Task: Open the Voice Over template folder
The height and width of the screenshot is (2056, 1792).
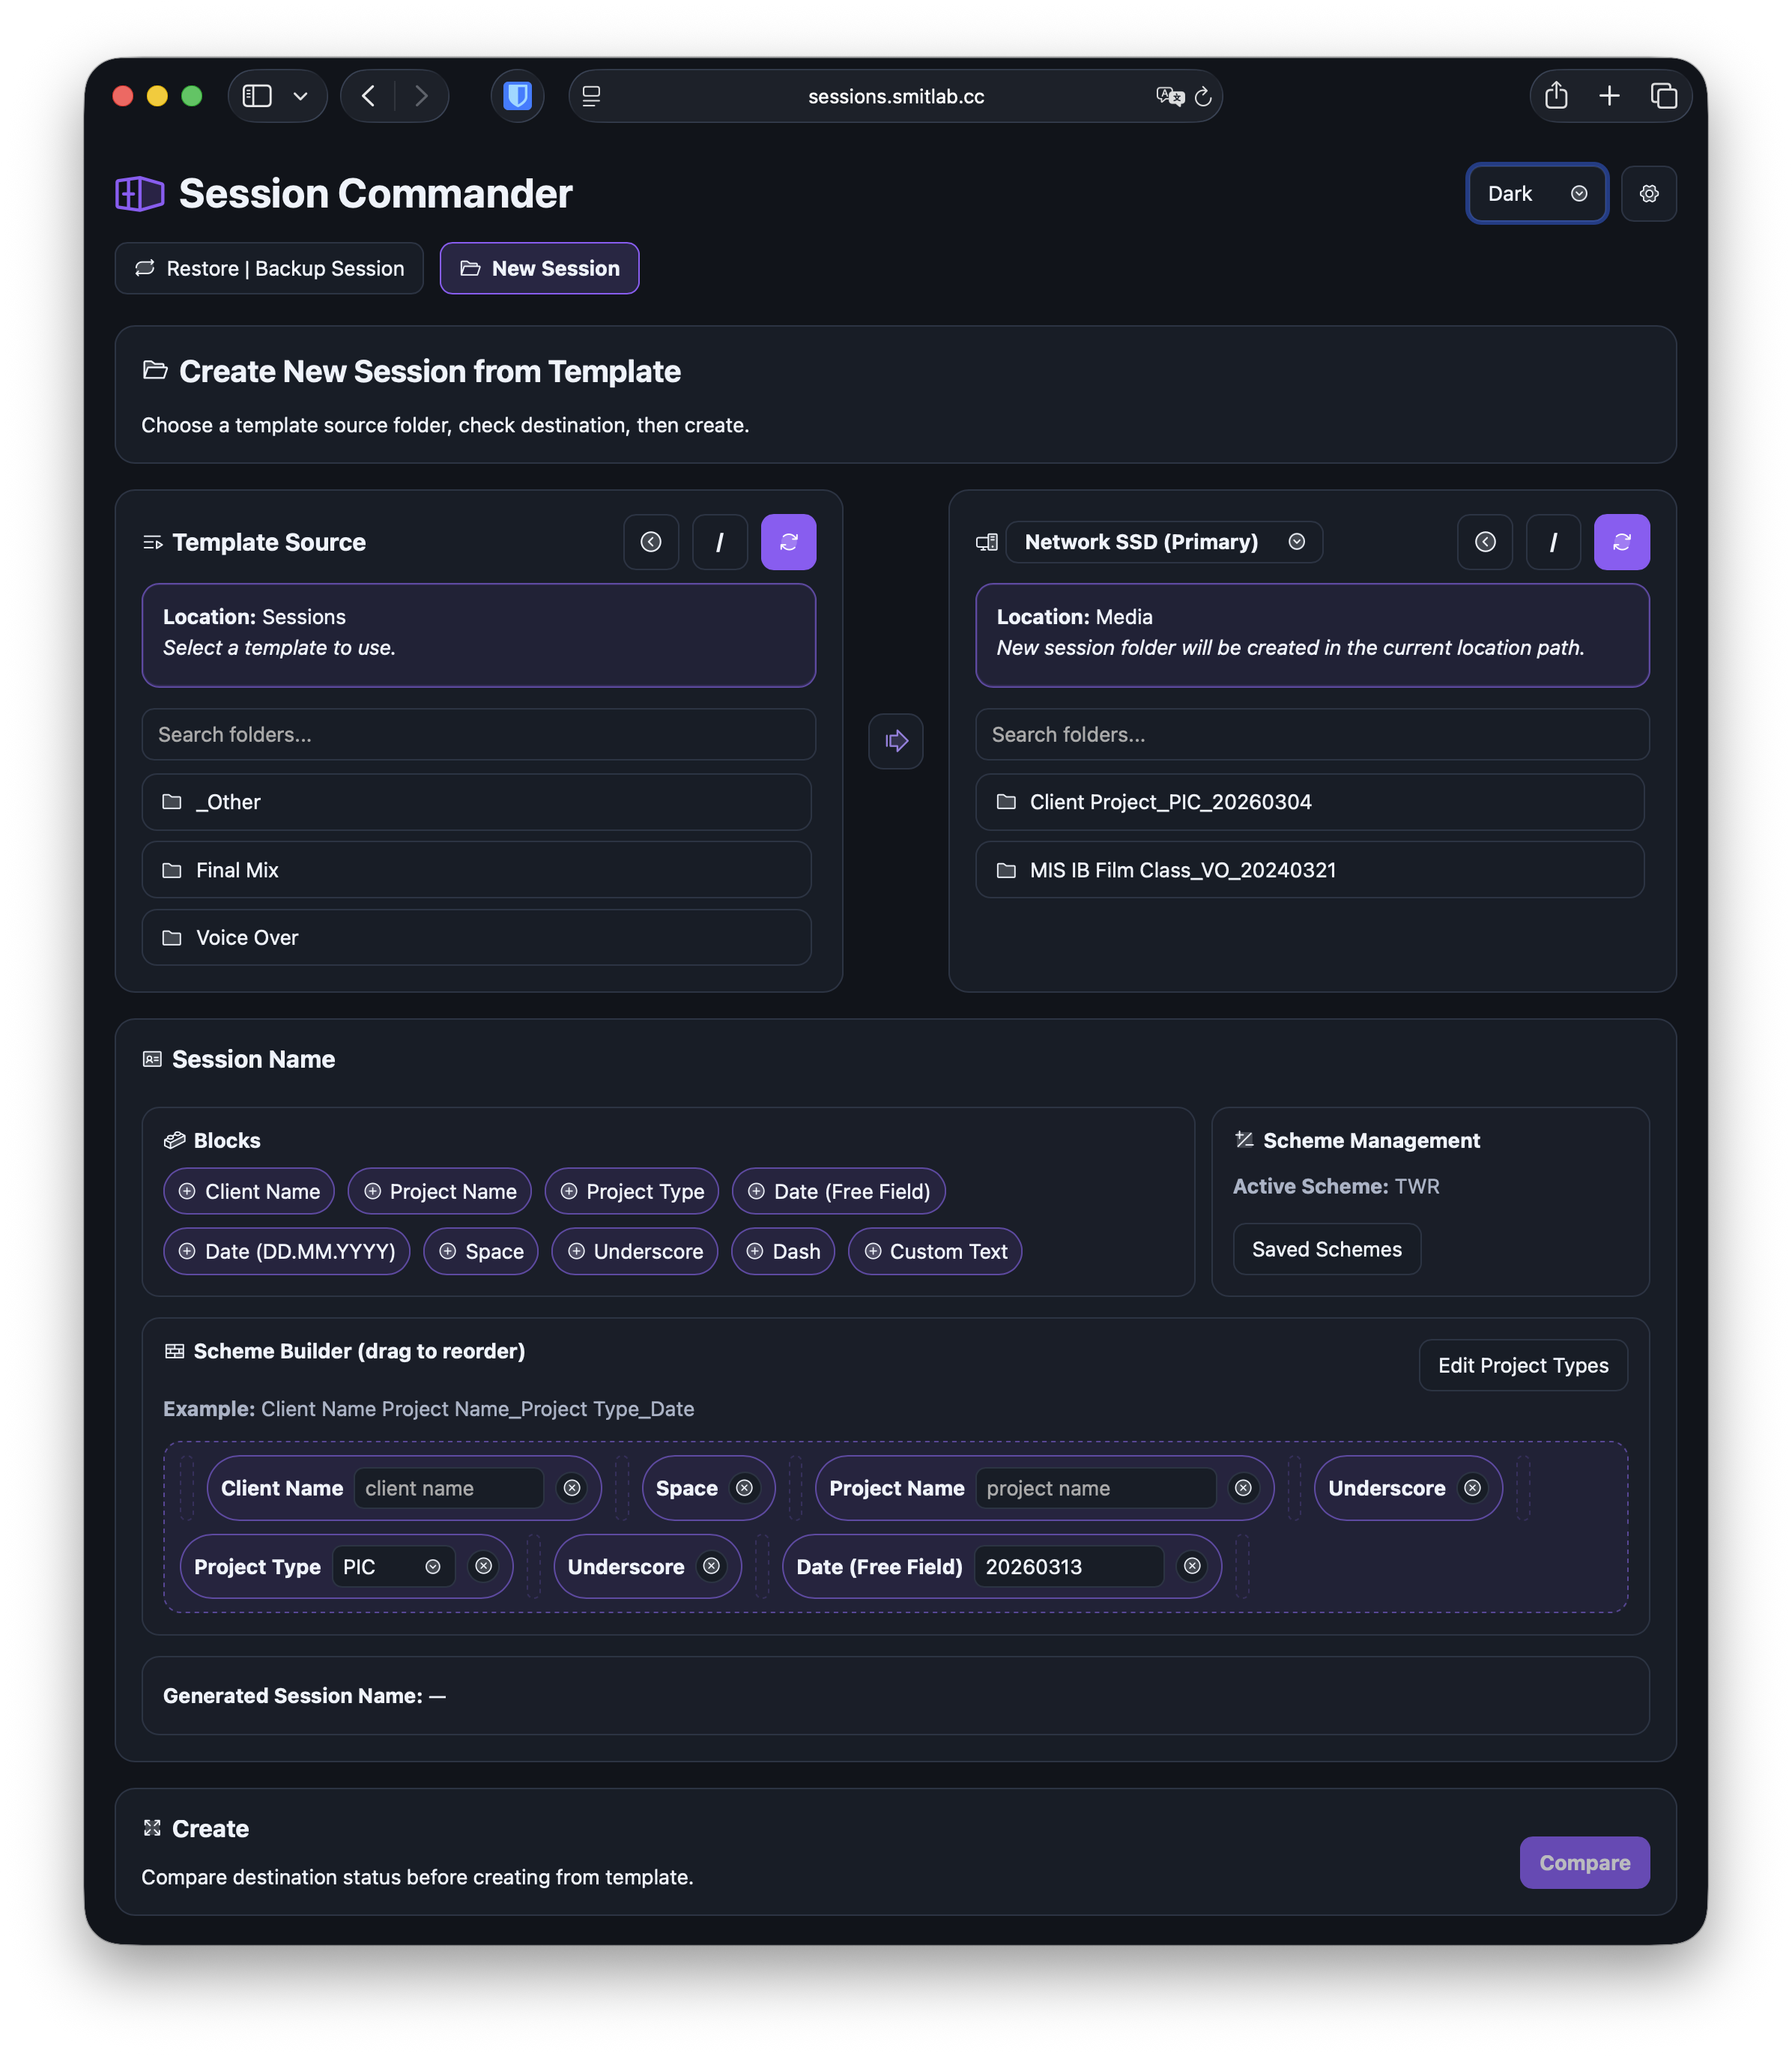Action: point(476,937)
